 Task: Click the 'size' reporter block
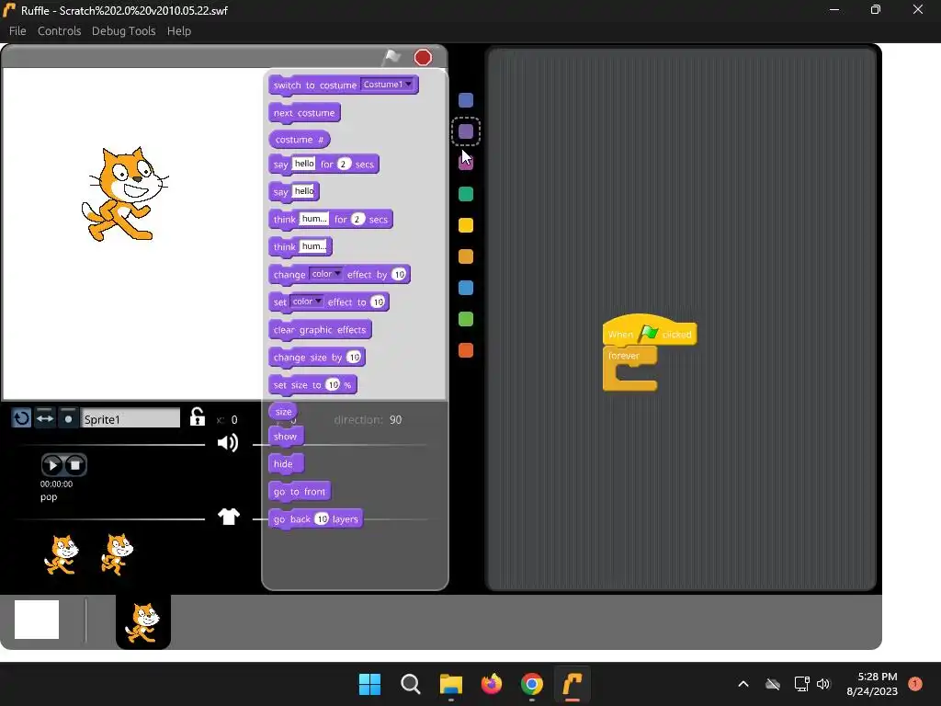pos(283,411)
